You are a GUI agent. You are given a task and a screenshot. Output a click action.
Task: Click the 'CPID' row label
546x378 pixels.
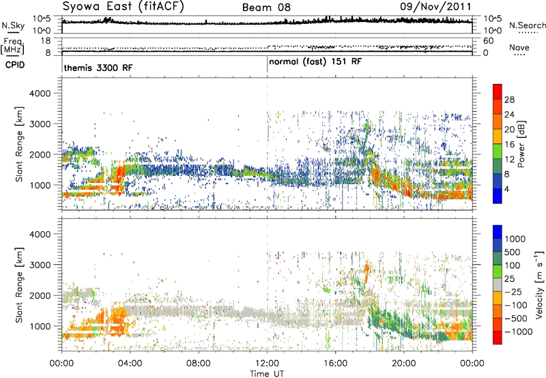tap(15, 65)
